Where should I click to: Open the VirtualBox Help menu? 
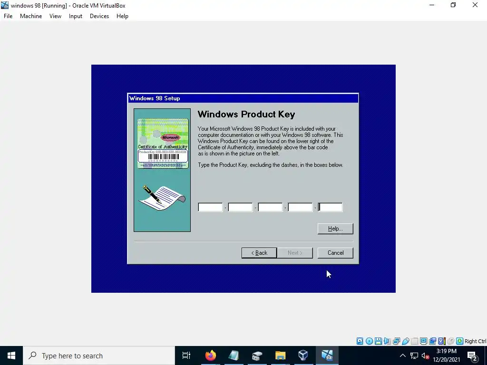tap(122, 16)
